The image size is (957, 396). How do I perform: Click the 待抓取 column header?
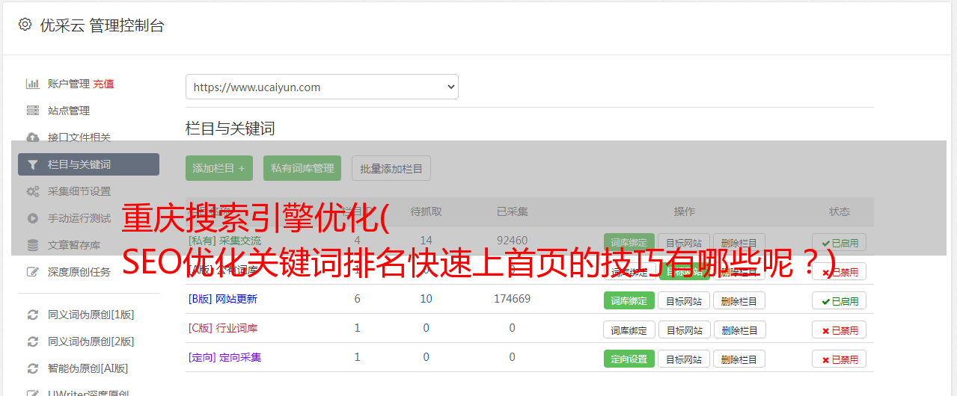(x=426, y=211)
